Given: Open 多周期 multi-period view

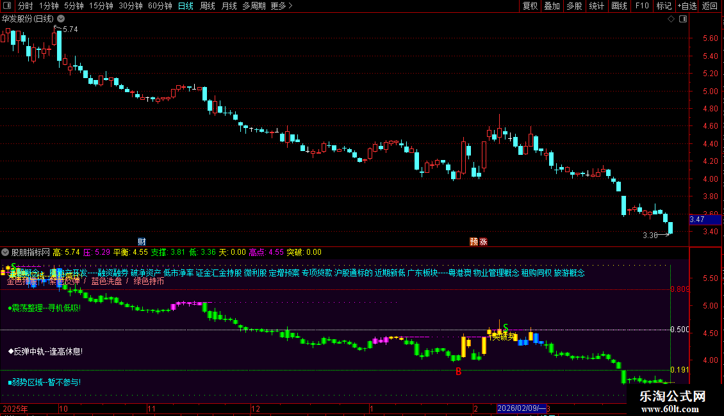Looking at the screenshot, I should [254, 6].
